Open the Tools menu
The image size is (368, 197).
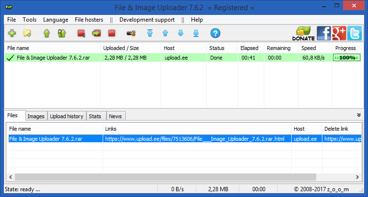(30, 20)
